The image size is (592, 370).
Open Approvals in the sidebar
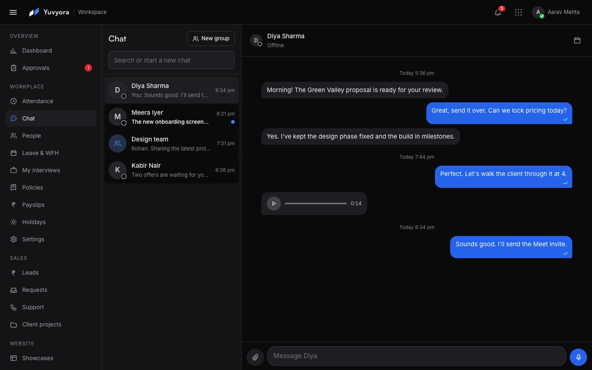51,68
